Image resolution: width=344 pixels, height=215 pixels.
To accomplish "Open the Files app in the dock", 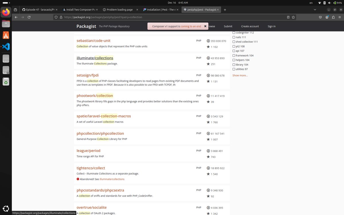I will pyautogui.click(x=6, y=24).
